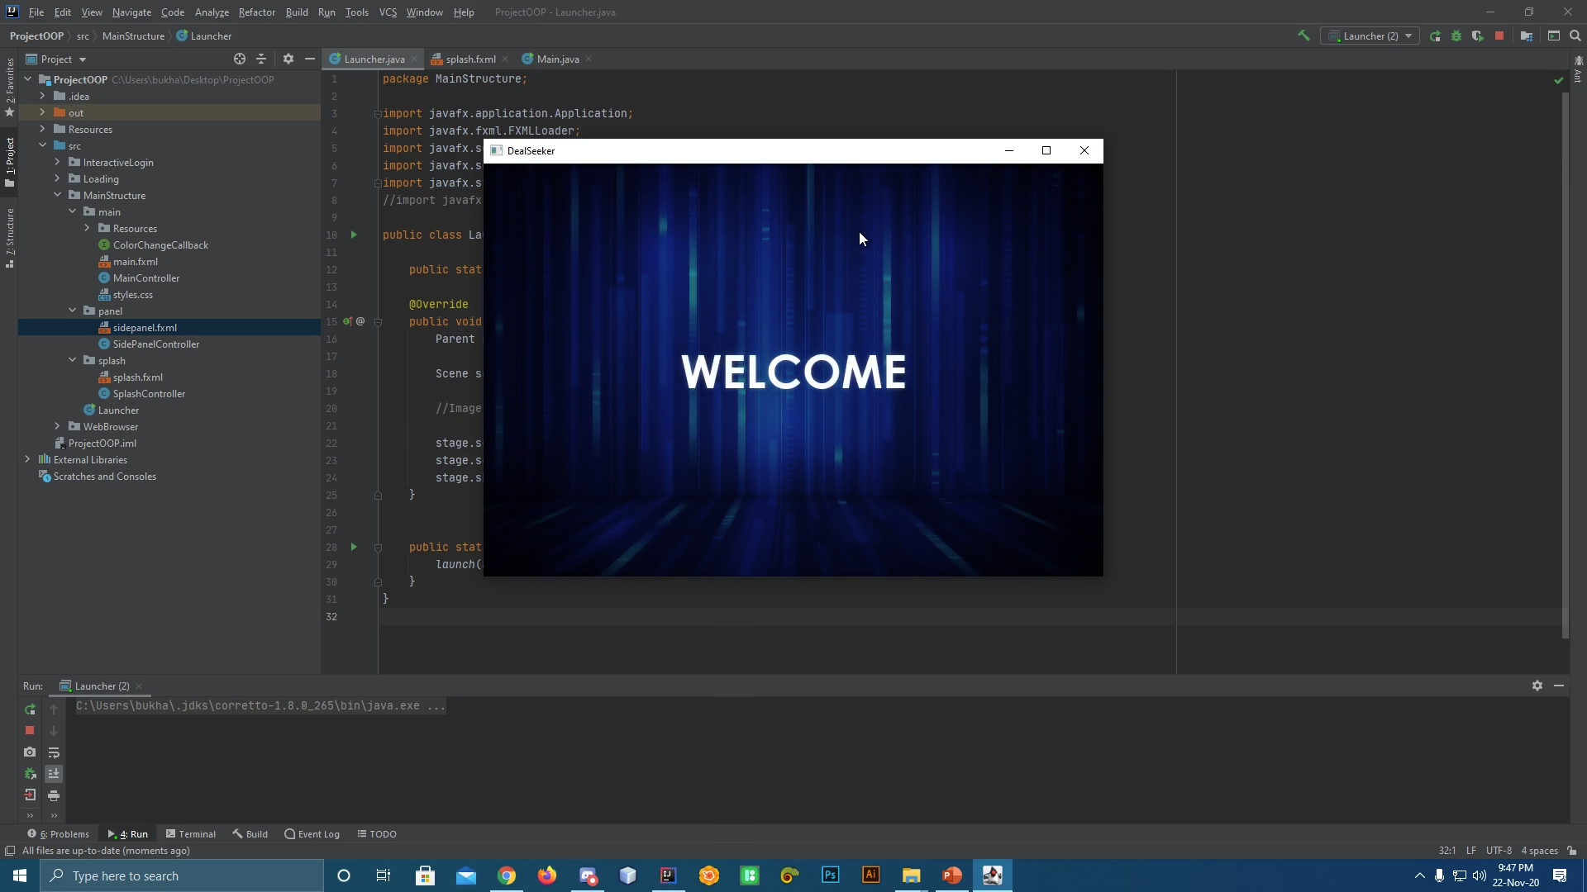Open the Analyze menu
This screenshot has width=1587, height=892.
tap(212, 12)
